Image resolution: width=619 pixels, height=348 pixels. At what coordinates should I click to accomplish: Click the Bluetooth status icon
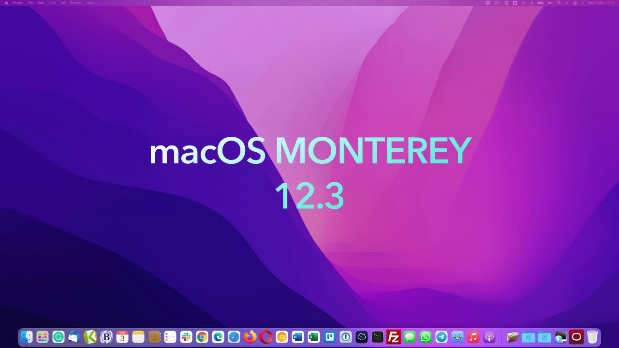pyautogui.click(x=531, y=3)
